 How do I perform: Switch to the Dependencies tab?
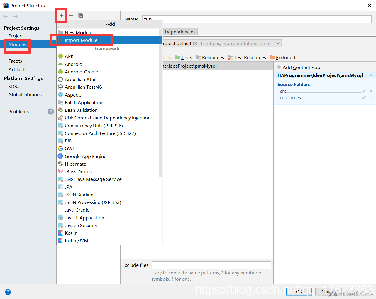(x=180, y=32)
